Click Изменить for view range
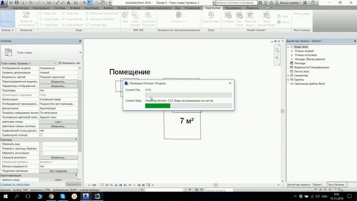 58,157
